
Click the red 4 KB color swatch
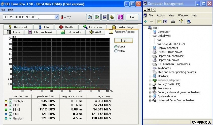tap(6, 105)
